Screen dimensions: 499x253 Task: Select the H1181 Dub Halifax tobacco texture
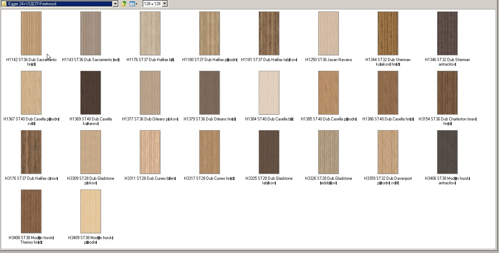click(269, 33)
